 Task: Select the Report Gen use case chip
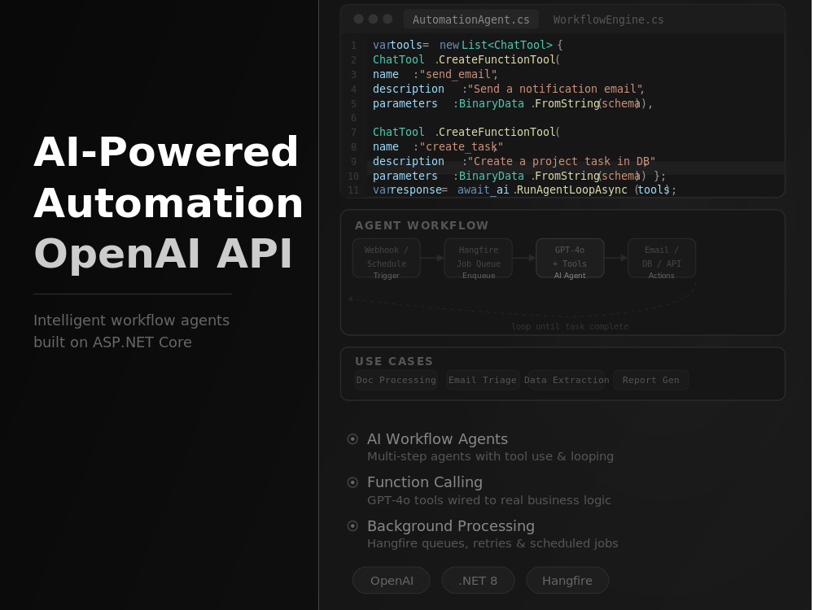(x=650, y=380)
